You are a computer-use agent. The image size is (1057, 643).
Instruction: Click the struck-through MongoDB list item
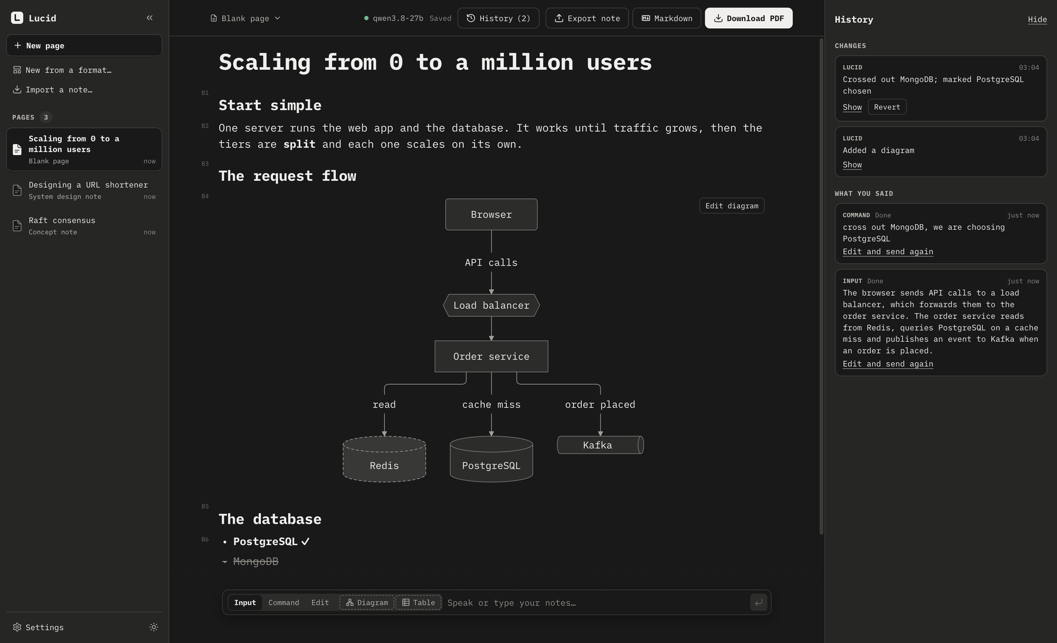pyautogui.click(x=255, y=561)
